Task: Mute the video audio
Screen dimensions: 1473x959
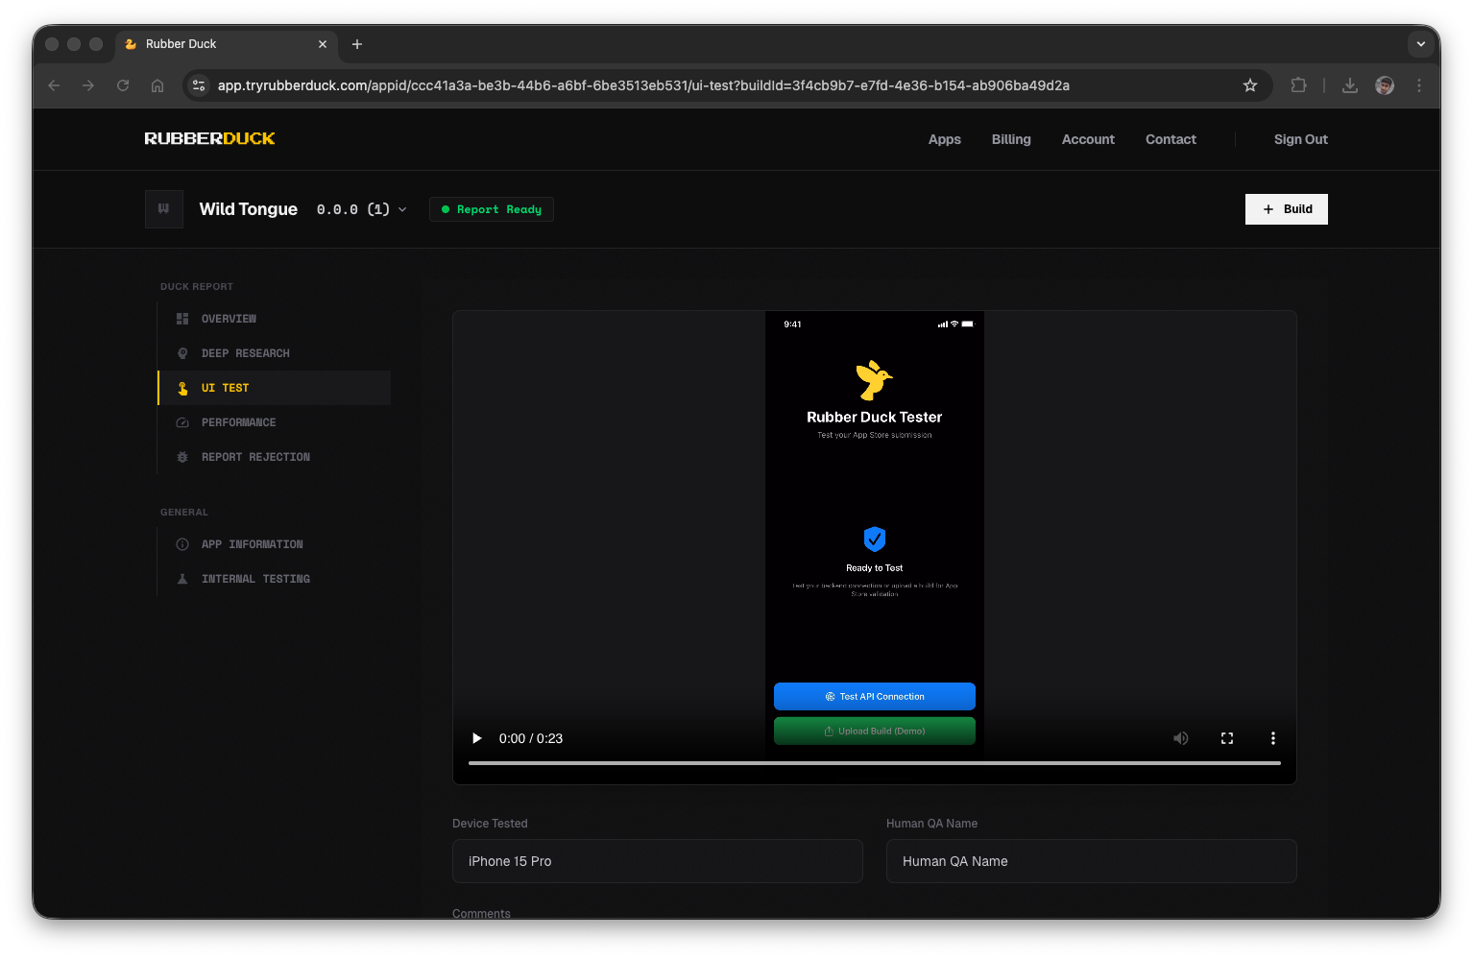Action: 1181,738
